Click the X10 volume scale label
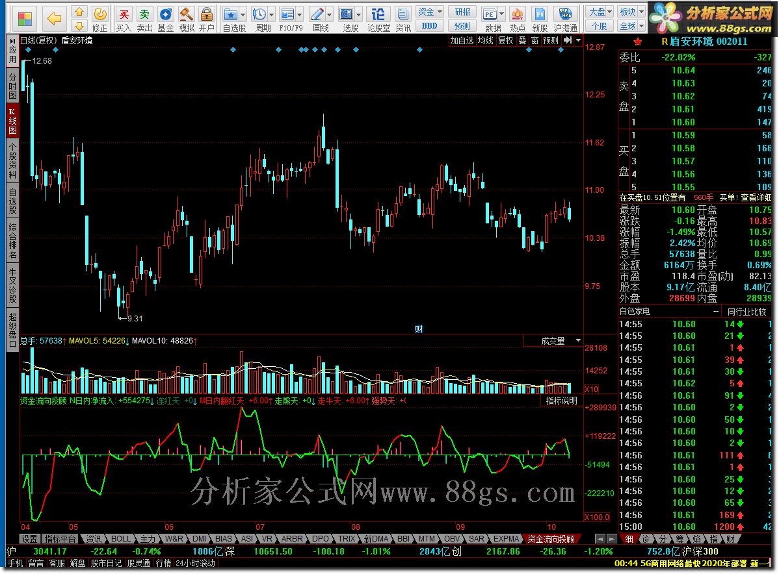The width and height of the screenshot is (779, 574). click(591, 389)
